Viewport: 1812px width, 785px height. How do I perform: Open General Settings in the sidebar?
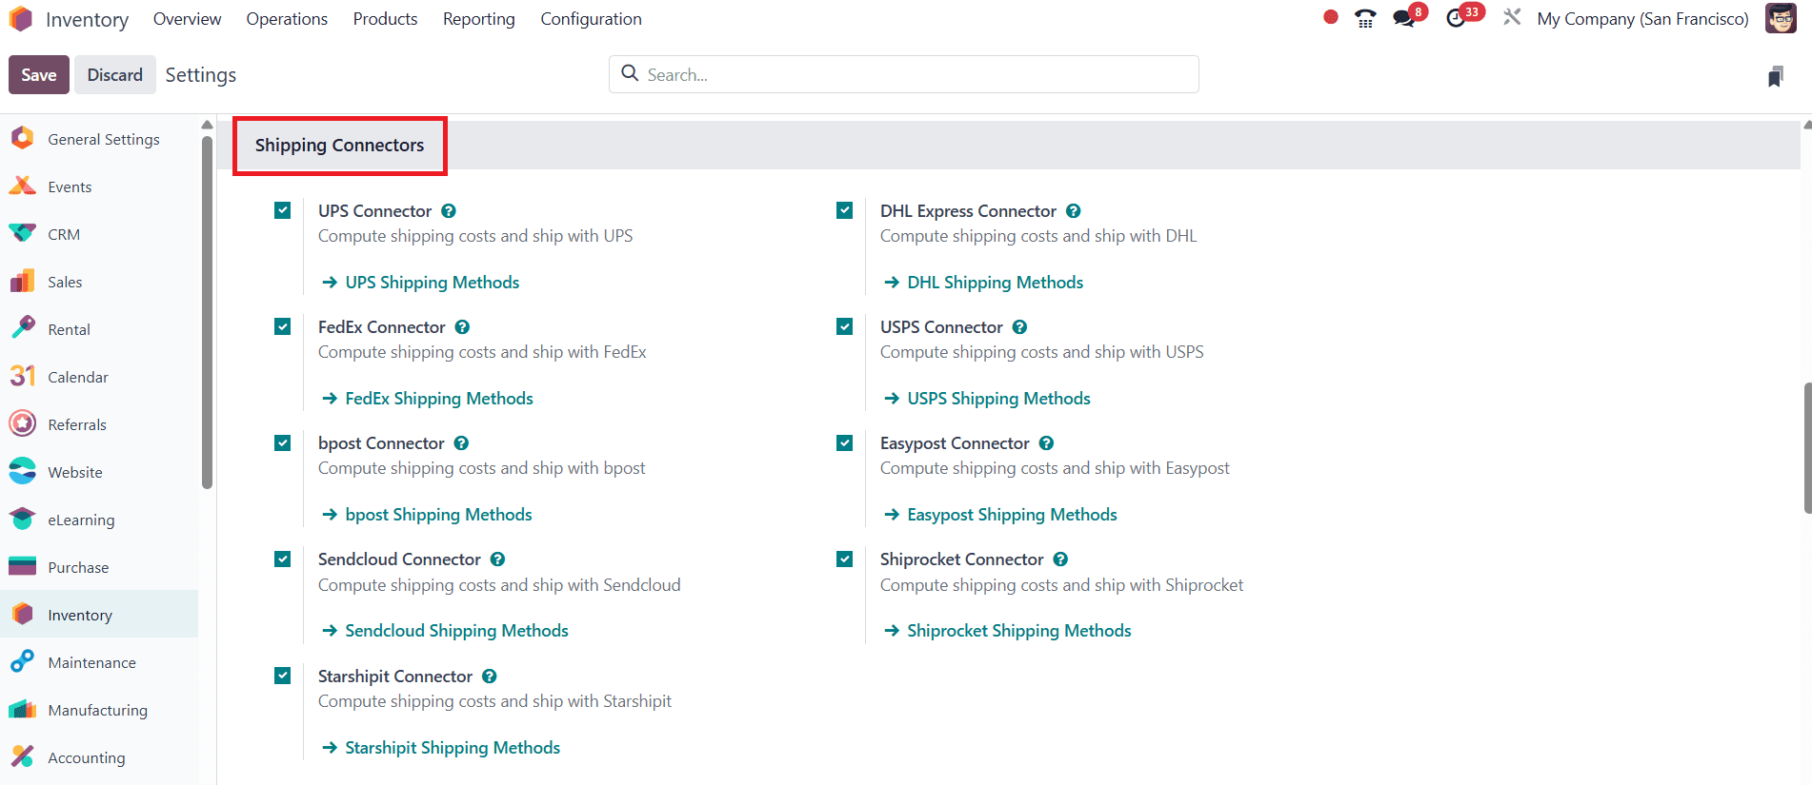pyautogui.click(x=99, y=139)
